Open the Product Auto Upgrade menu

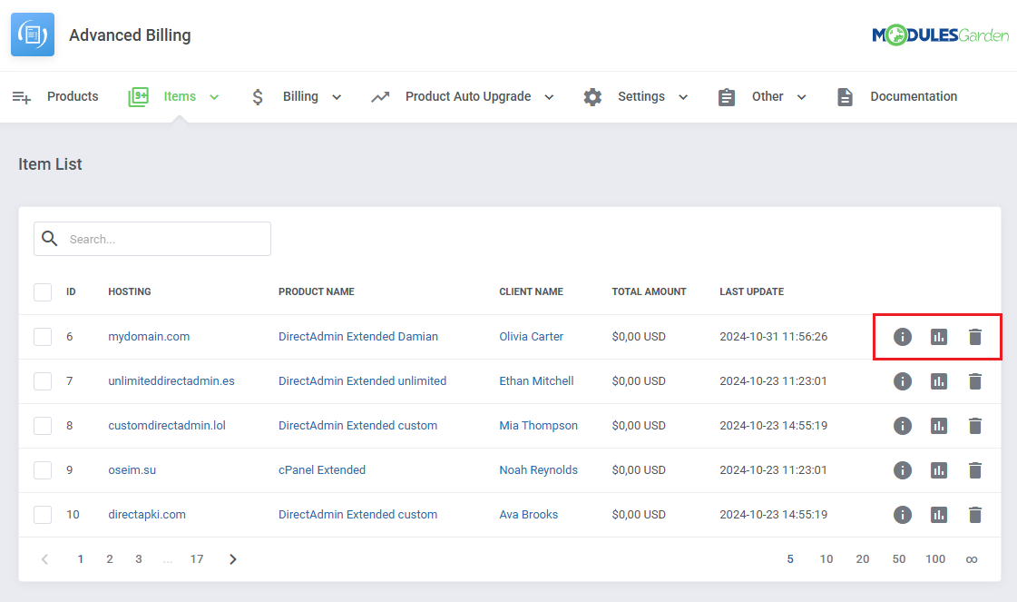pyautogui.click(x=468, y=96)
